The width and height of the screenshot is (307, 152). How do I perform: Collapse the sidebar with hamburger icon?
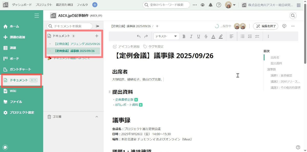[x=37, y=16]
